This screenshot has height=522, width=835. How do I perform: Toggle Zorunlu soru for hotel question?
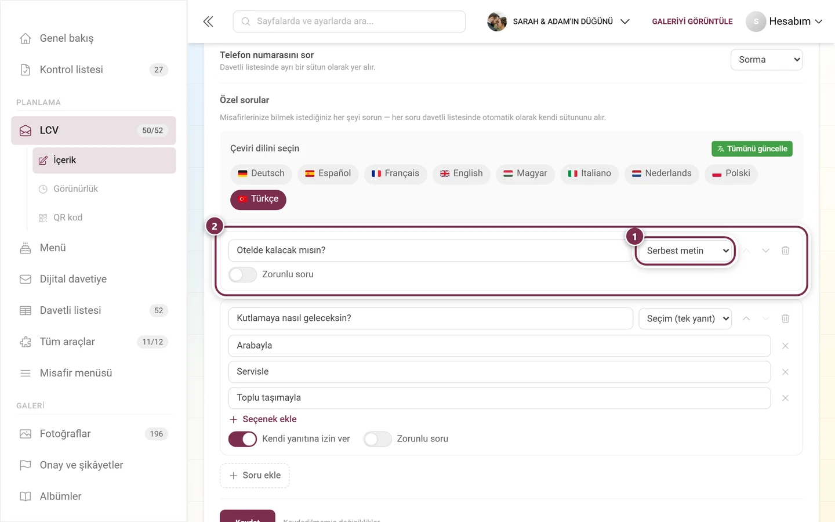click(242, 274)
